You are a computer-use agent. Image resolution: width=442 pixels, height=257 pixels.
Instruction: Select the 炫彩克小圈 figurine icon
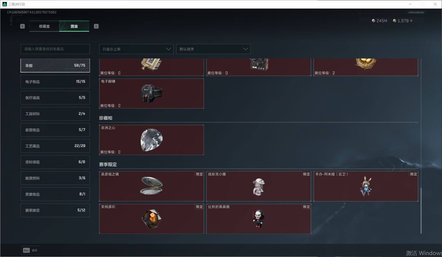259,187
